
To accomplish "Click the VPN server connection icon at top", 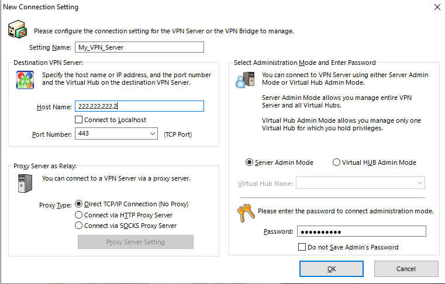I will point(17,29).
